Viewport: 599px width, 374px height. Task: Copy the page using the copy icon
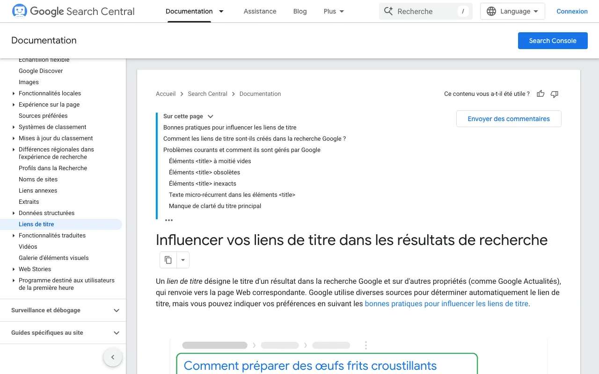pyautogui.click(x=168, y=260)
